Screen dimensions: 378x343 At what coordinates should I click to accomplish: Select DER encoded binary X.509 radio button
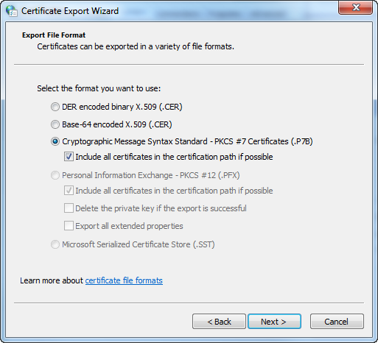[x=55, y=107]
